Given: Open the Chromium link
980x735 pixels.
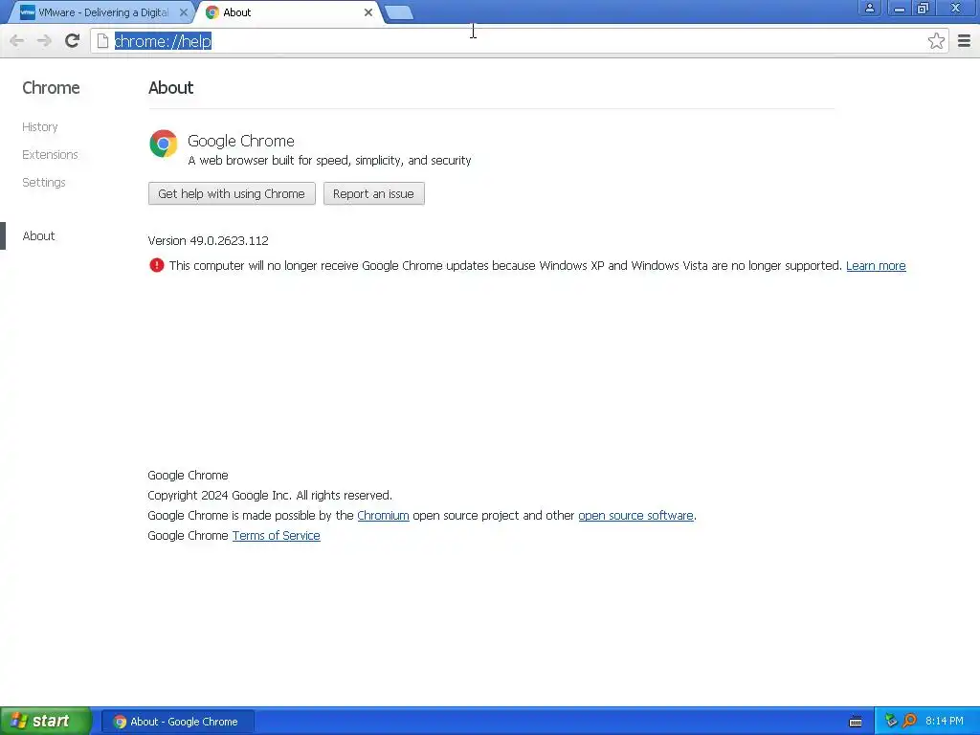Looking at the screenshot, I should coord(383,516).
